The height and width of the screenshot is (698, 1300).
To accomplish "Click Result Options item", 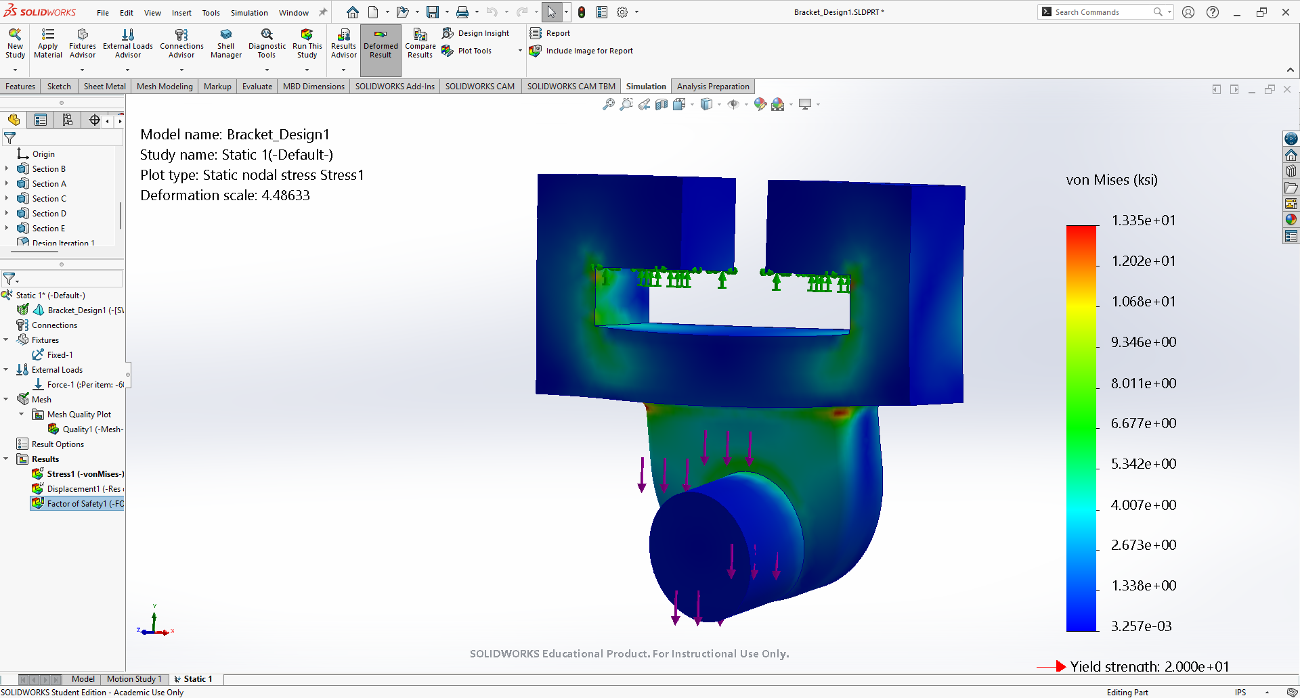I will point(51,444).
